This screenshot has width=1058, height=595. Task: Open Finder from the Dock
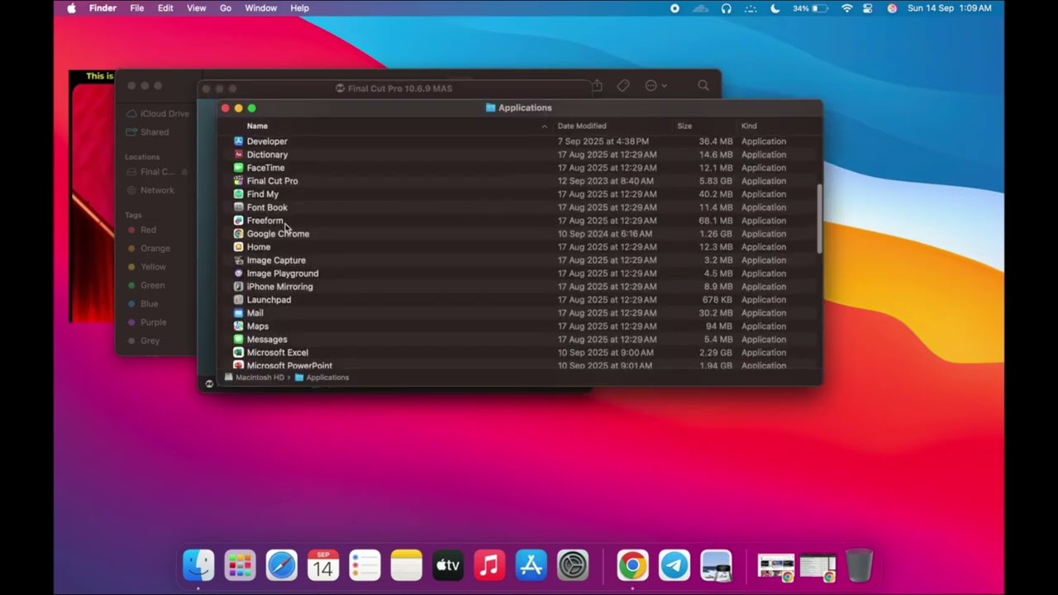point(198,566)
